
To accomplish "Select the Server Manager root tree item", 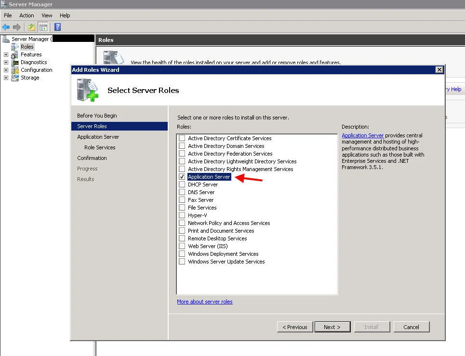I will click(x=32, y=39).
